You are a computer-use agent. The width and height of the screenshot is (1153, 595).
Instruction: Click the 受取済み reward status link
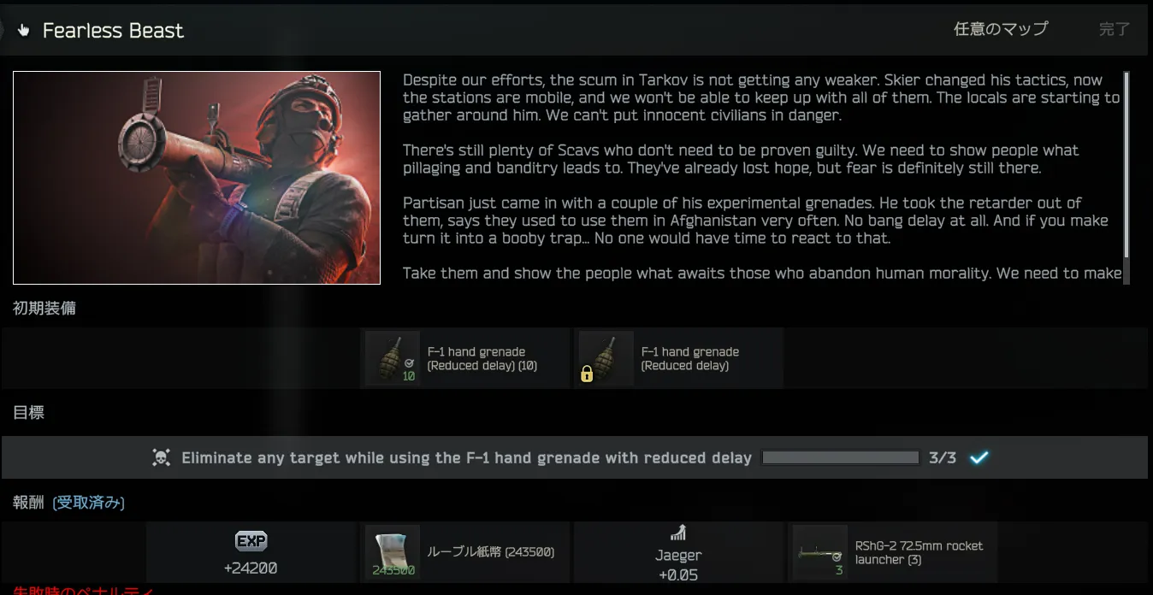pos(89,503)
